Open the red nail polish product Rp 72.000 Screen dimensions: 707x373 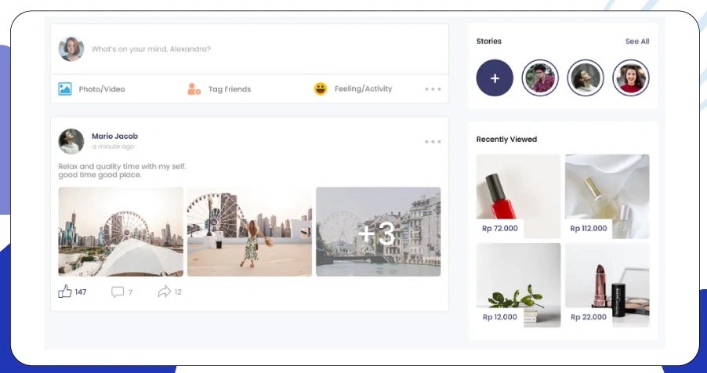pos(518,196)
